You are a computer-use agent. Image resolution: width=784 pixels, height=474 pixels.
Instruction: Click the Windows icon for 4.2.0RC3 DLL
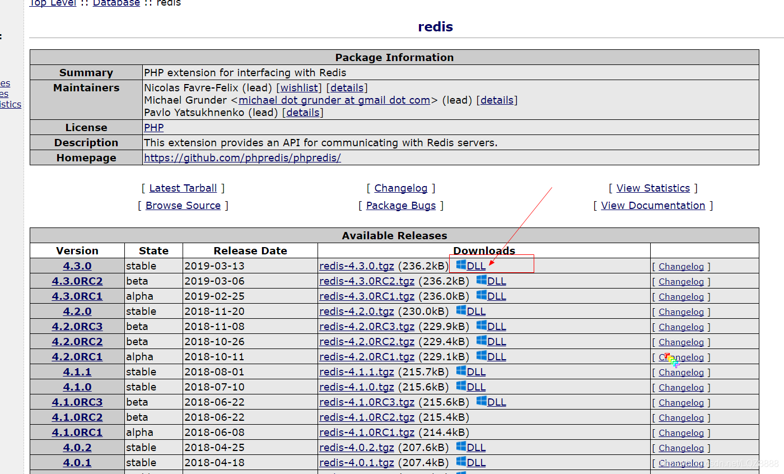point(481,325)
